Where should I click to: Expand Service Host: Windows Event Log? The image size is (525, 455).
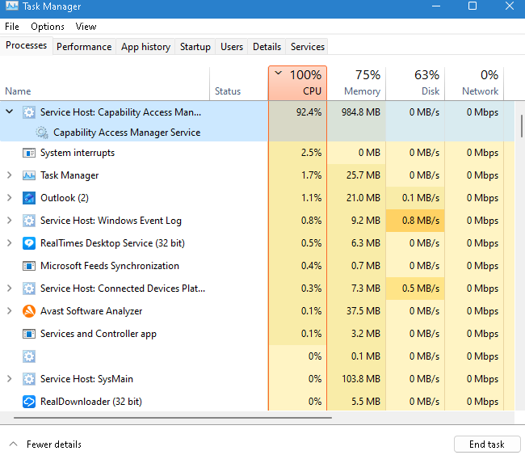pyautogui.click(x=10, y=221)
